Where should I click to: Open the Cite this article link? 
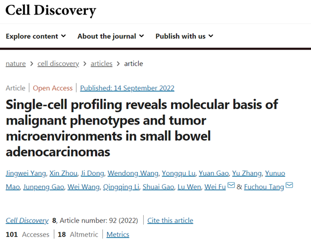[x=170, y=220]
